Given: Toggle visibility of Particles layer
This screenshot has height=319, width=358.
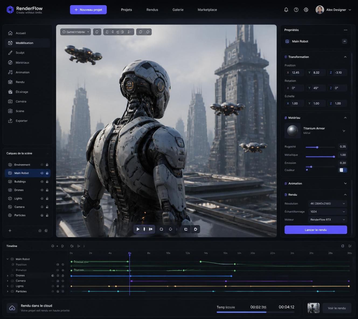Looking at the screenshot, I should (x=42, y=215).
